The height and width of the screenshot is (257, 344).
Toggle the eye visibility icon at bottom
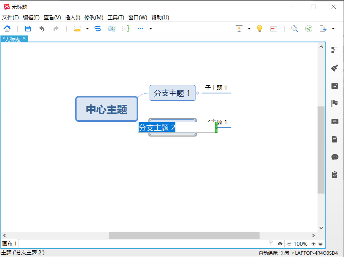point(280,244)
